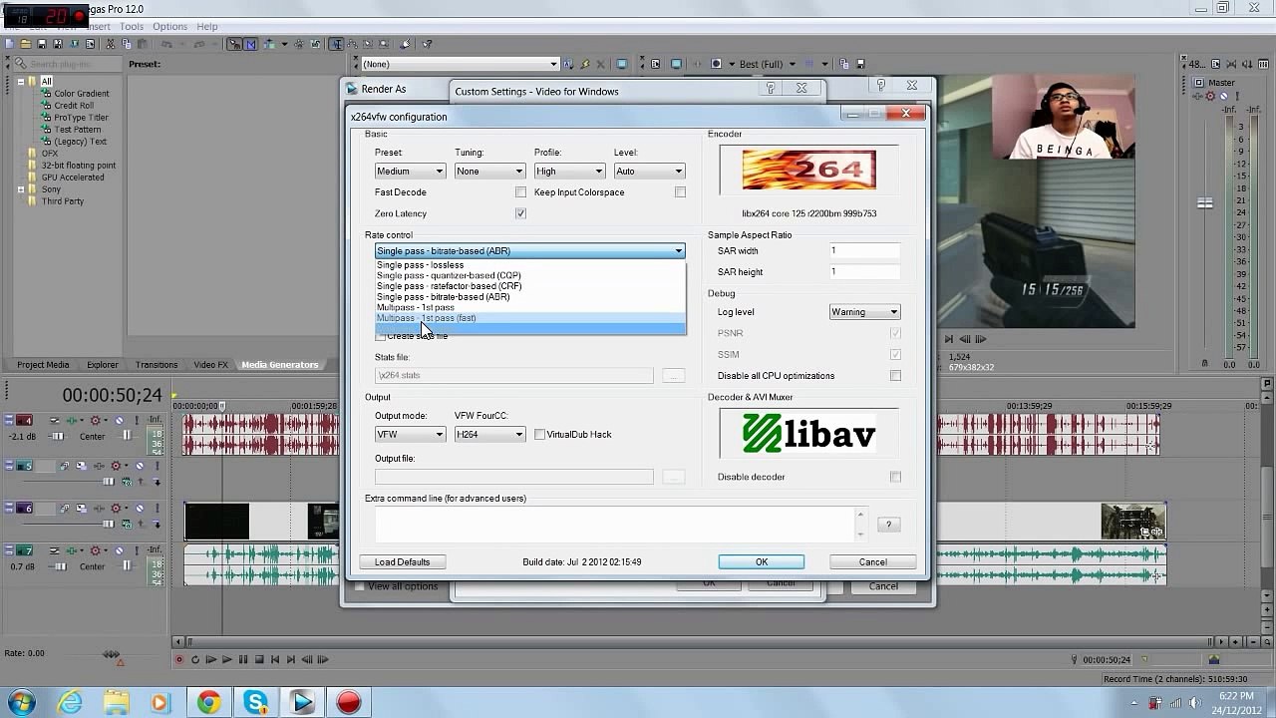
Task: Click Copy Snapshot icon in preview toolbar
Action: [x=844, y=64]
